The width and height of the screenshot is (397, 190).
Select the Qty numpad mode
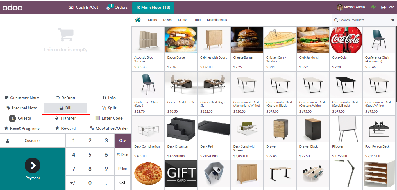click(x=122, y=140)
